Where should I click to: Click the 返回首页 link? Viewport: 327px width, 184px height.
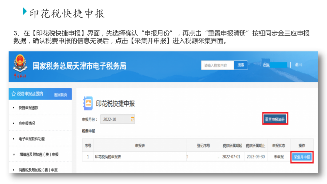point(61,95)
